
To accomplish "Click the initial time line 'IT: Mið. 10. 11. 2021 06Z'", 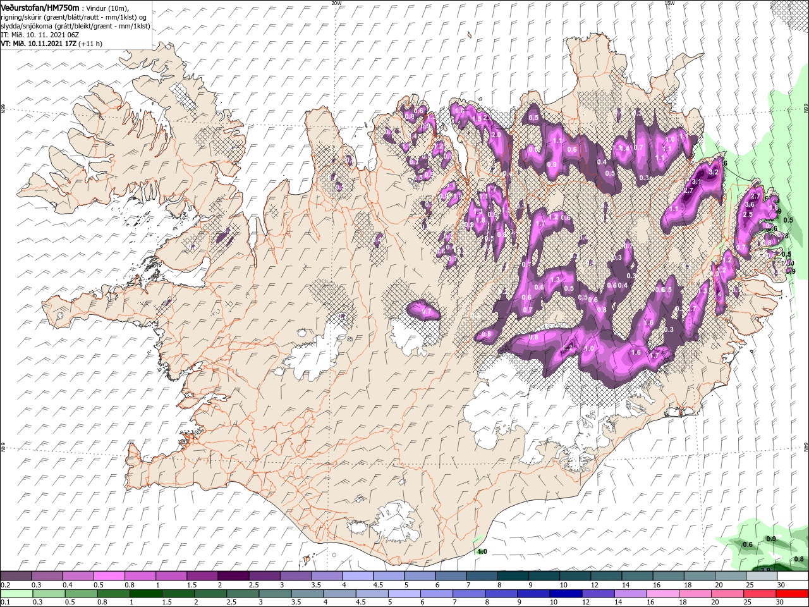I will [x=40, y=35].
